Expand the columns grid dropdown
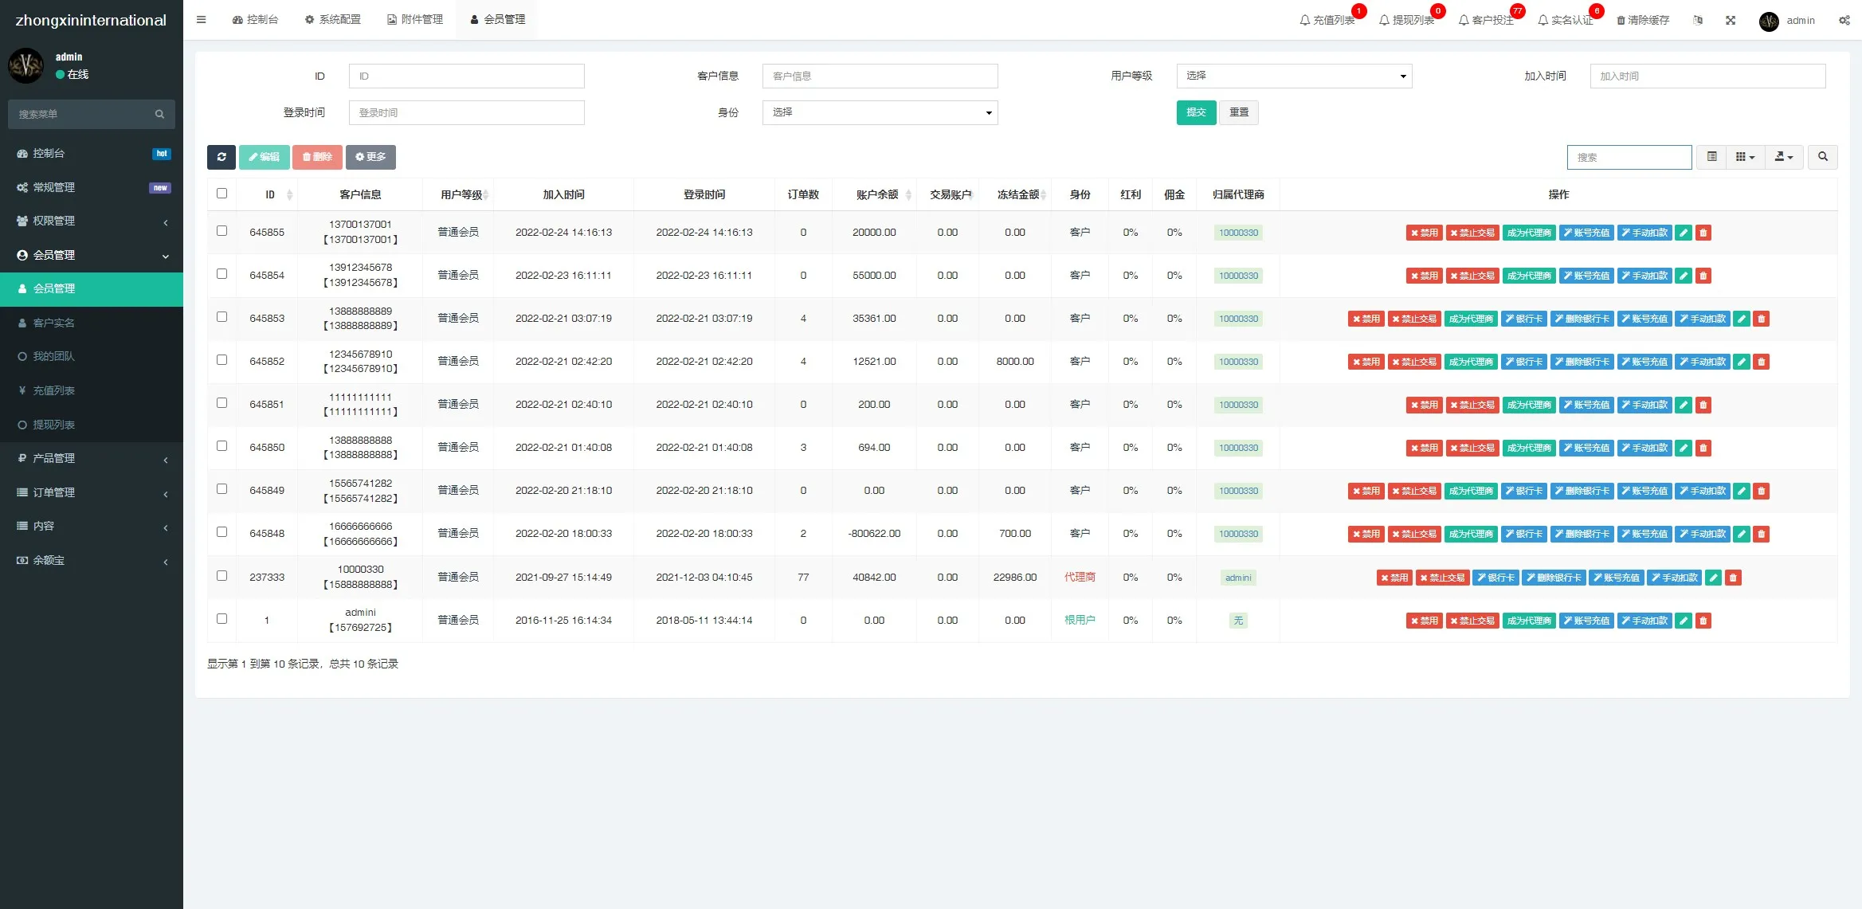This screenshot has height=909, width=1862. click(x=1745, y=157)
